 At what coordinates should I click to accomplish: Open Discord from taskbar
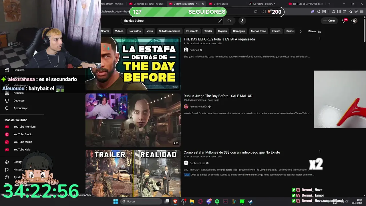209,201
